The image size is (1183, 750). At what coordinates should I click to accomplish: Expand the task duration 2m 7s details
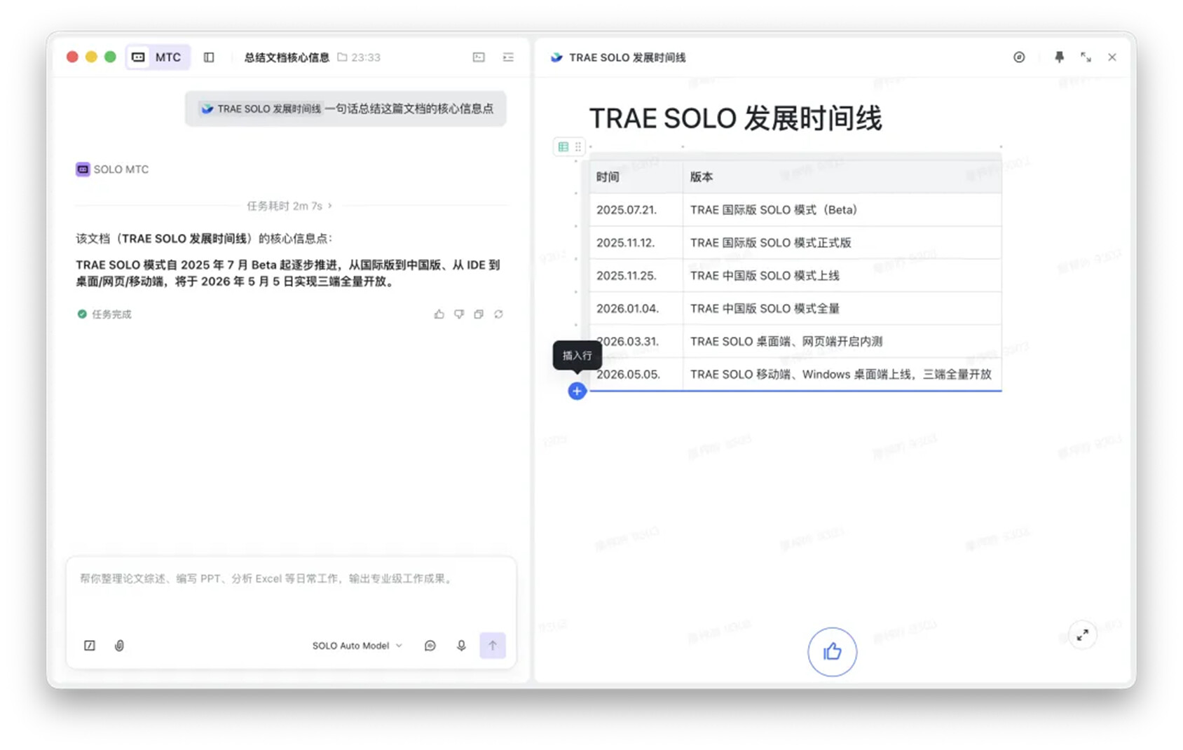pos(289,206)
